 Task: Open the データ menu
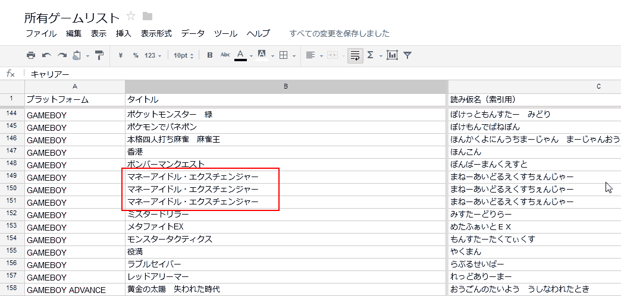pos(193,34)
